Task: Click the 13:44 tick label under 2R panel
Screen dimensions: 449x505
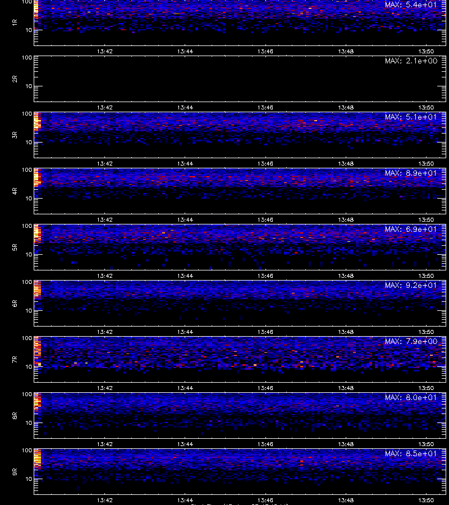Action: pos(185,107)
